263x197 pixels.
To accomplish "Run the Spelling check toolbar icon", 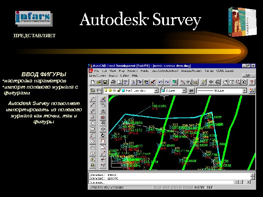I will pyautogui.click(x=125, y=82).
